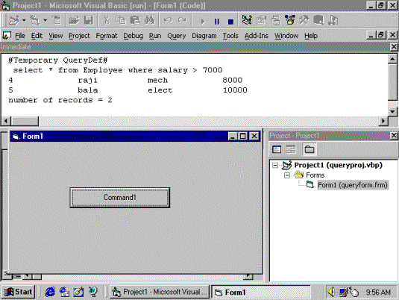Click the Immediate window horizontal scroll thumb
Screen dimensions: 399x300
25,121
